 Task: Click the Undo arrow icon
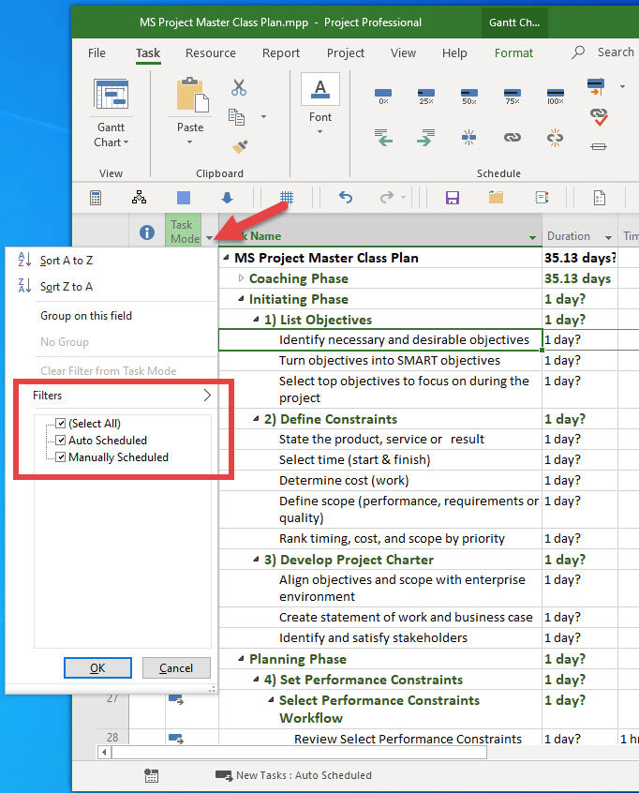(x=346, y=197)
